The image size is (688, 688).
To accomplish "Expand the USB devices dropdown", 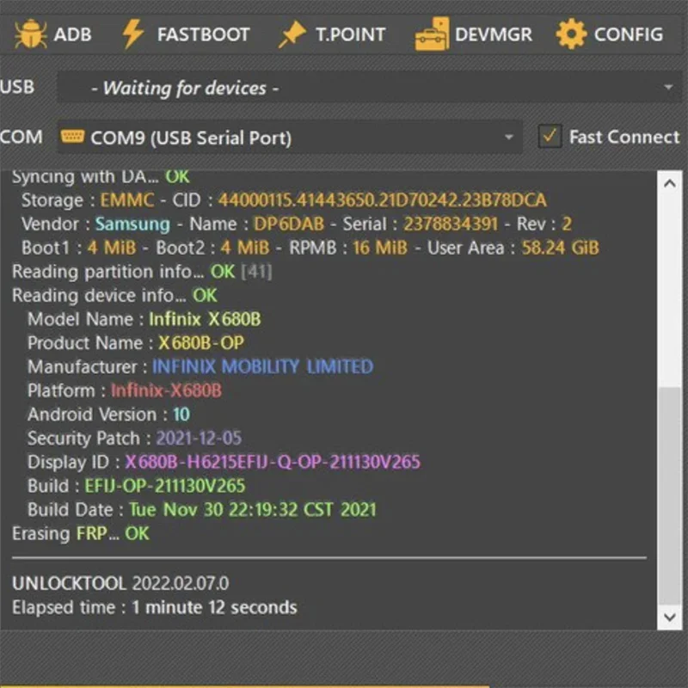I will [x=668, y=88].
